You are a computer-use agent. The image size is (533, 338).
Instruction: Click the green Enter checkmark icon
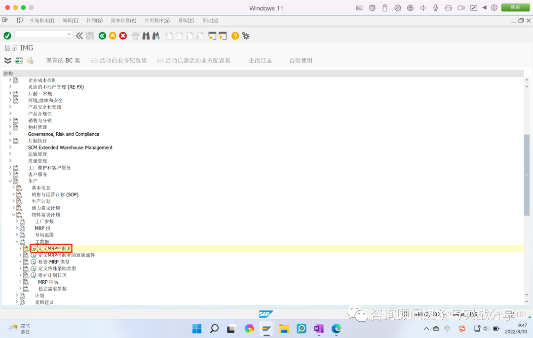tap(7, 36)
